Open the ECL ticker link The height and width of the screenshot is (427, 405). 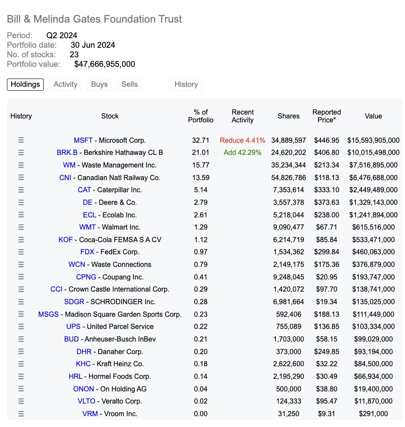click(x=90, y=215)
